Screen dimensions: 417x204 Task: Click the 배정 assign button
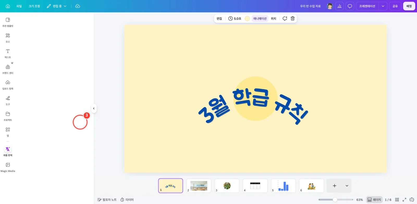409,6
